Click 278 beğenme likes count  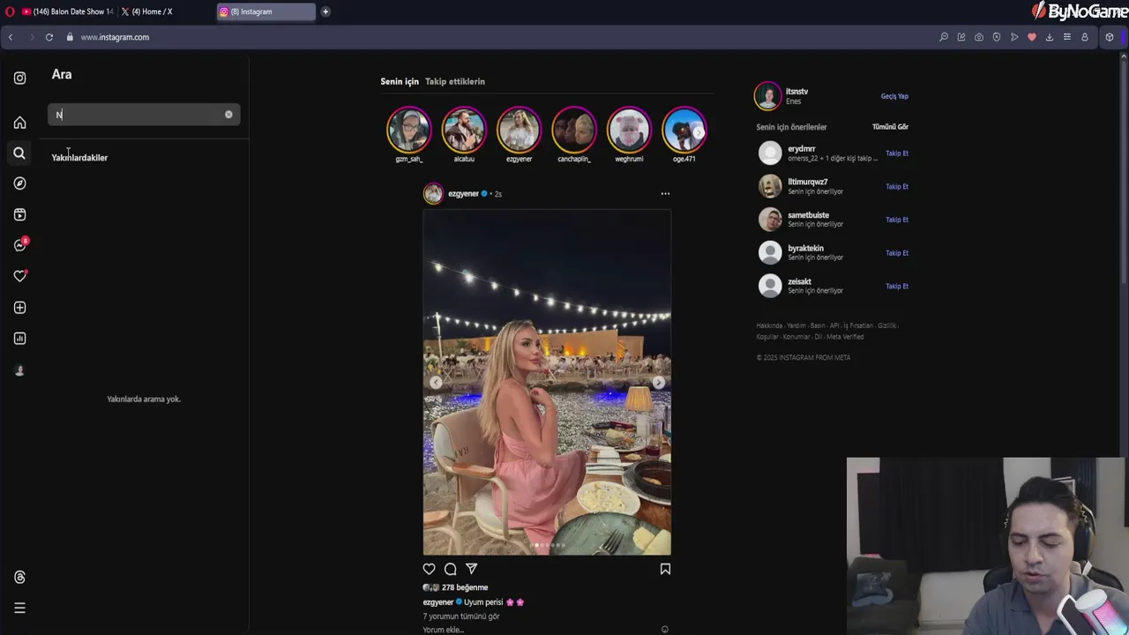pyautogui.click(x=465, y=587)
